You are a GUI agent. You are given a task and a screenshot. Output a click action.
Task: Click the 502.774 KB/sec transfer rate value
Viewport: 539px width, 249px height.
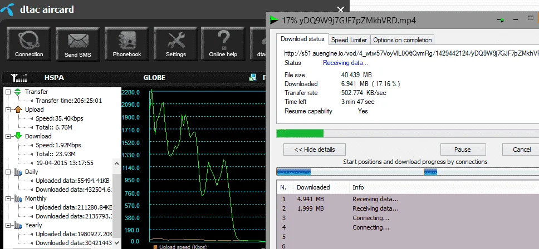point(364,93)
